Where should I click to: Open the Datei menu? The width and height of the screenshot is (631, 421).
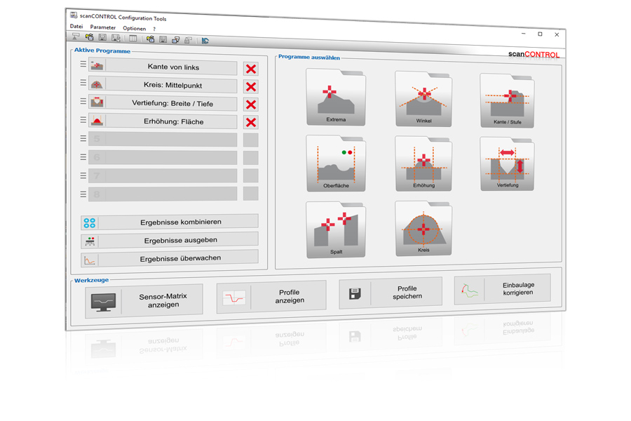tap(76, 27)
